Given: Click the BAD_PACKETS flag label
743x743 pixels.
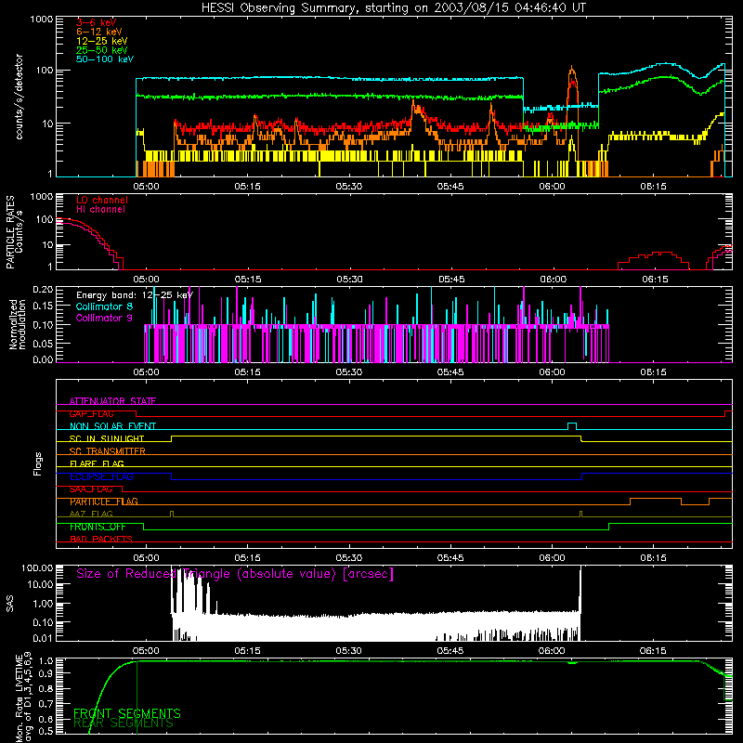Looking at the screenshot, I should (101, 540).
